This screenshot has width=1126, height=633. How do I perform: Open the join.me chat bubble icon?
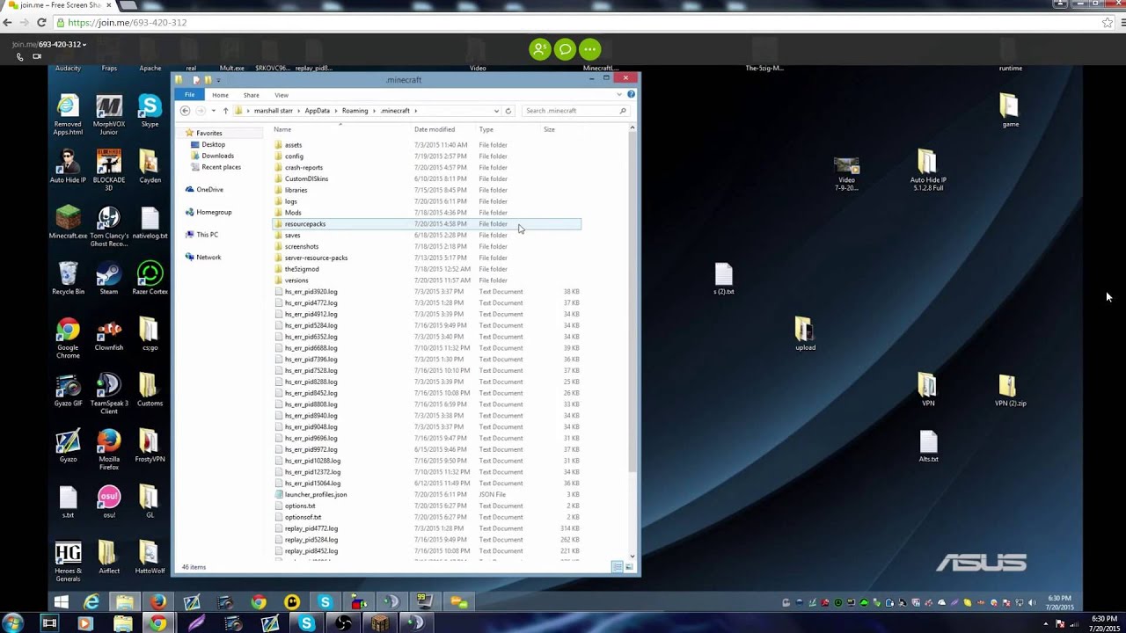point(565,49)
